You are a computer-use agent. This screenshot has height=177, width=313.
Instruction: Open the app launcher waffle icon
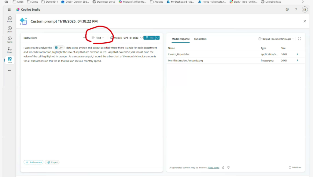9,9
